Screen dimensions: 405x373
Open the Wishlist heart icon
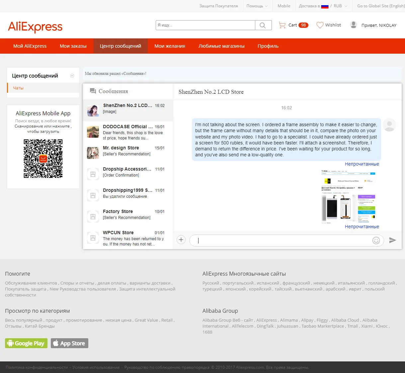coord(320,25)
